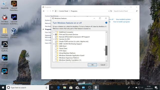Open Microsoft Store from the taskbar
The width and height of the screenshot is (160, 90).
pos(71,87)
